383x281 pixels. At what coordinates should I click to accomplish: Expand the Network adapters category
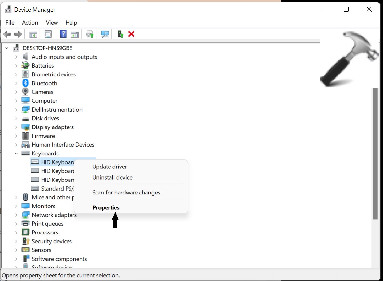tap(16, 215)
